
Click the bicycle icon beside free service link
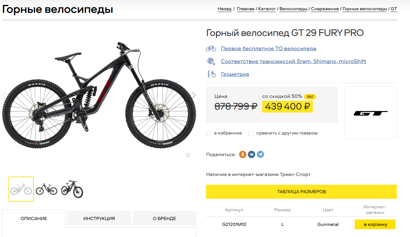point(211,49)
